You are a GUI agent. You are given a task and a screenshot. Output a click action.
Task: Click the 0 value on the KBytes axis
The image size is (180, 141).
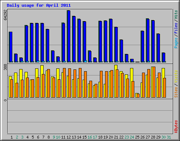[x=5, y=100]
